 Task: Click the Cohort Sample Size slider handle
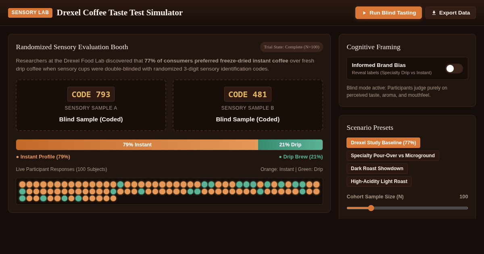pyautogui.click(x=371, y=208)
